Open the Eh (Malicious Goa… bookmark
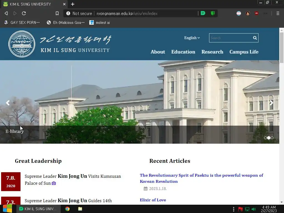 [x=65, y=22]
